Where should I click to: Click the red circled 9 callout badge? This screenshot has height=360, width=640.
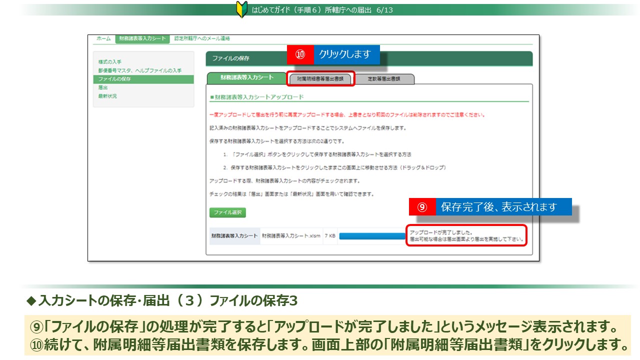click(422, 207)
